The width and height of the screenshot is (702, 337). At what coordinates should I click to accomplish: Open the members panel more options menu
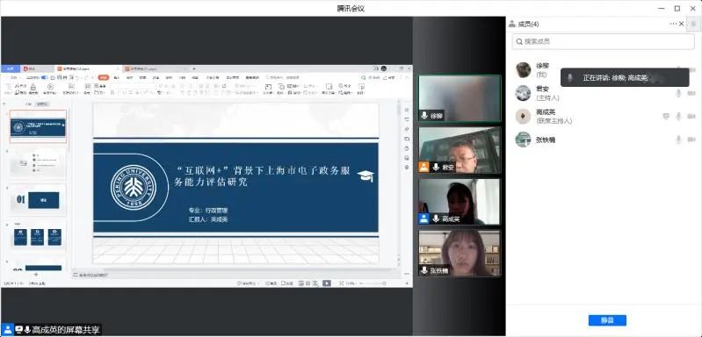[x=673, y=24]
